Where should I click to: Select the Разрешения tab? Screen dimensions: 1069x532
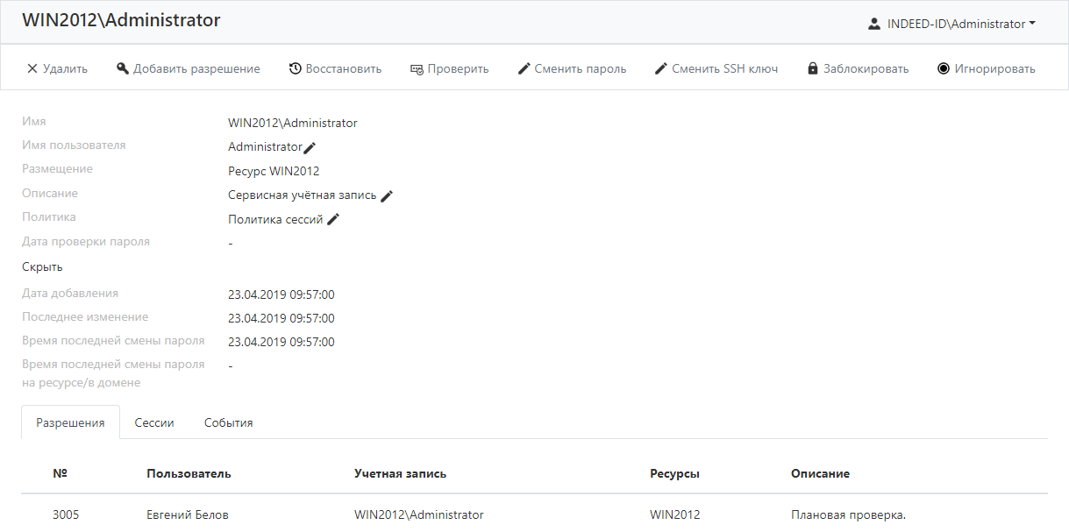click(70, 422)
